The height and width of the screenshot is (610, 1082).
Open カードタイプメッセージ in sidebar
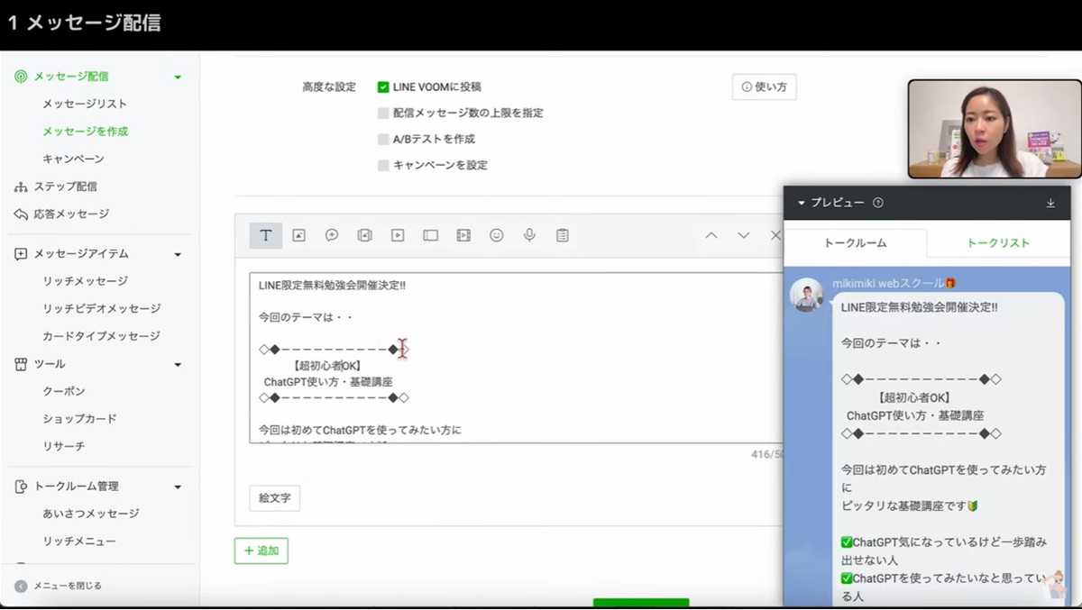point(101,336)
